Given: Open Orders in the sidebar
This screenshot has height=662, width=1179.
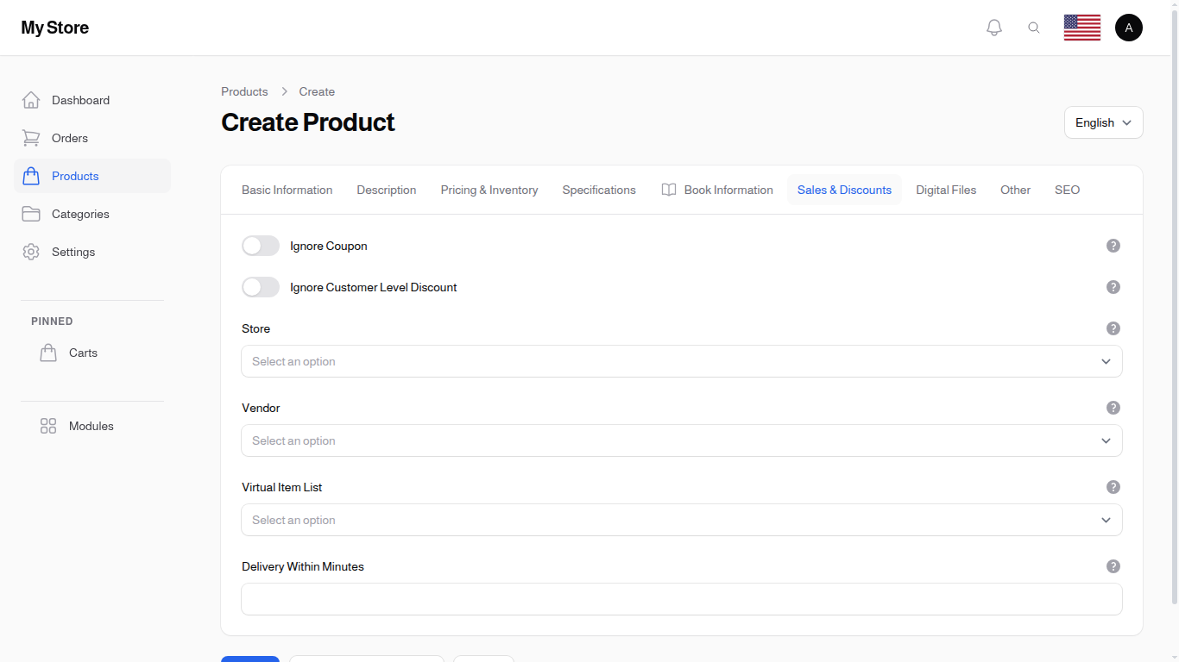Looking at the screenshot, I should [70, 138].
